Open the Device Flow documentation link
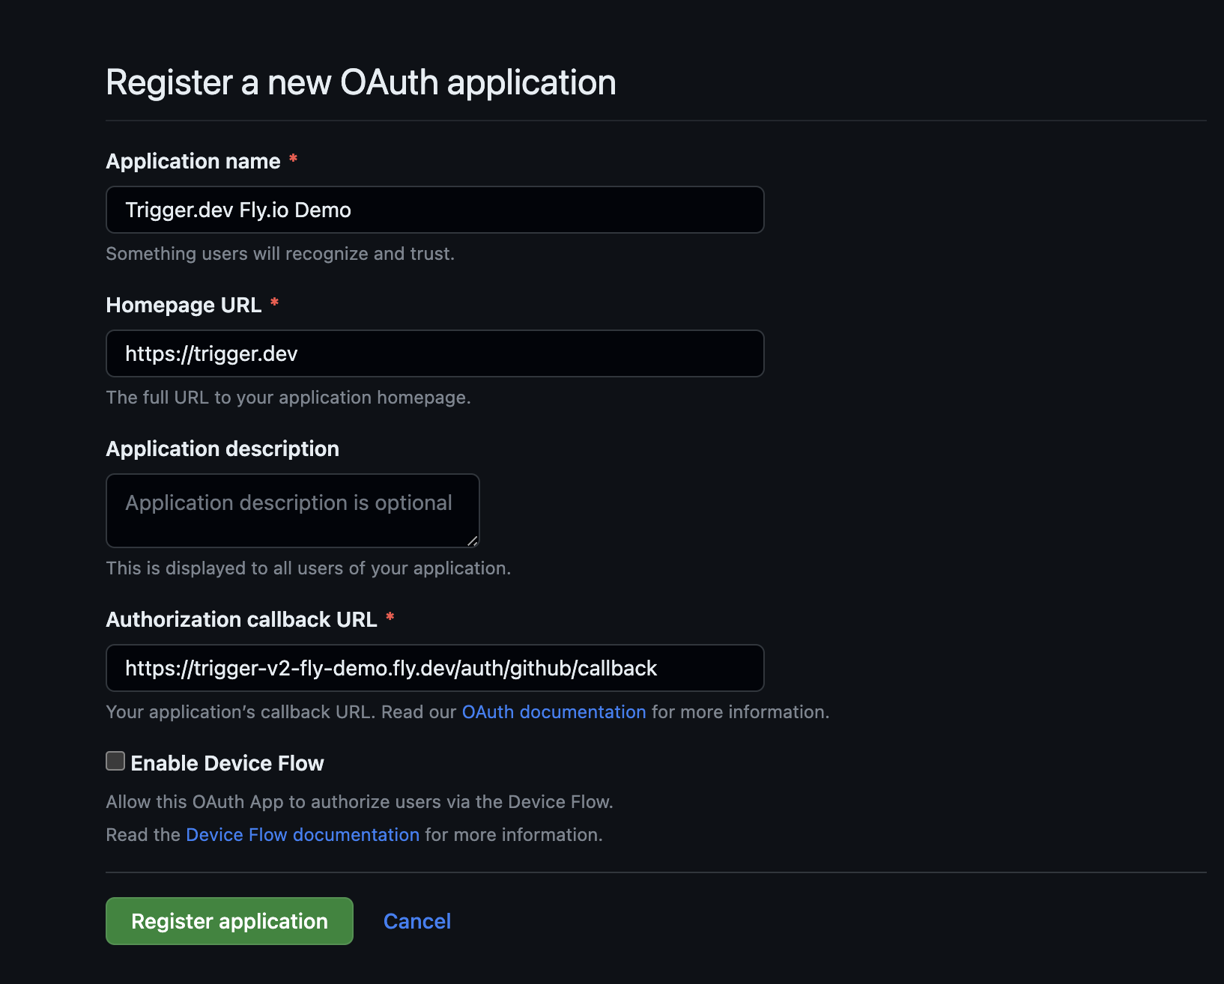This screenshot has height=984, width=1224. (303, 835)
